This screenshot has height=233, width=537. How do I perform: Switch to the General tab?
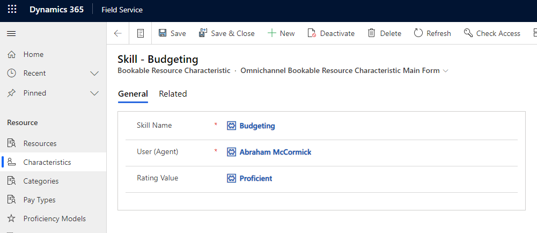point(133,94)
